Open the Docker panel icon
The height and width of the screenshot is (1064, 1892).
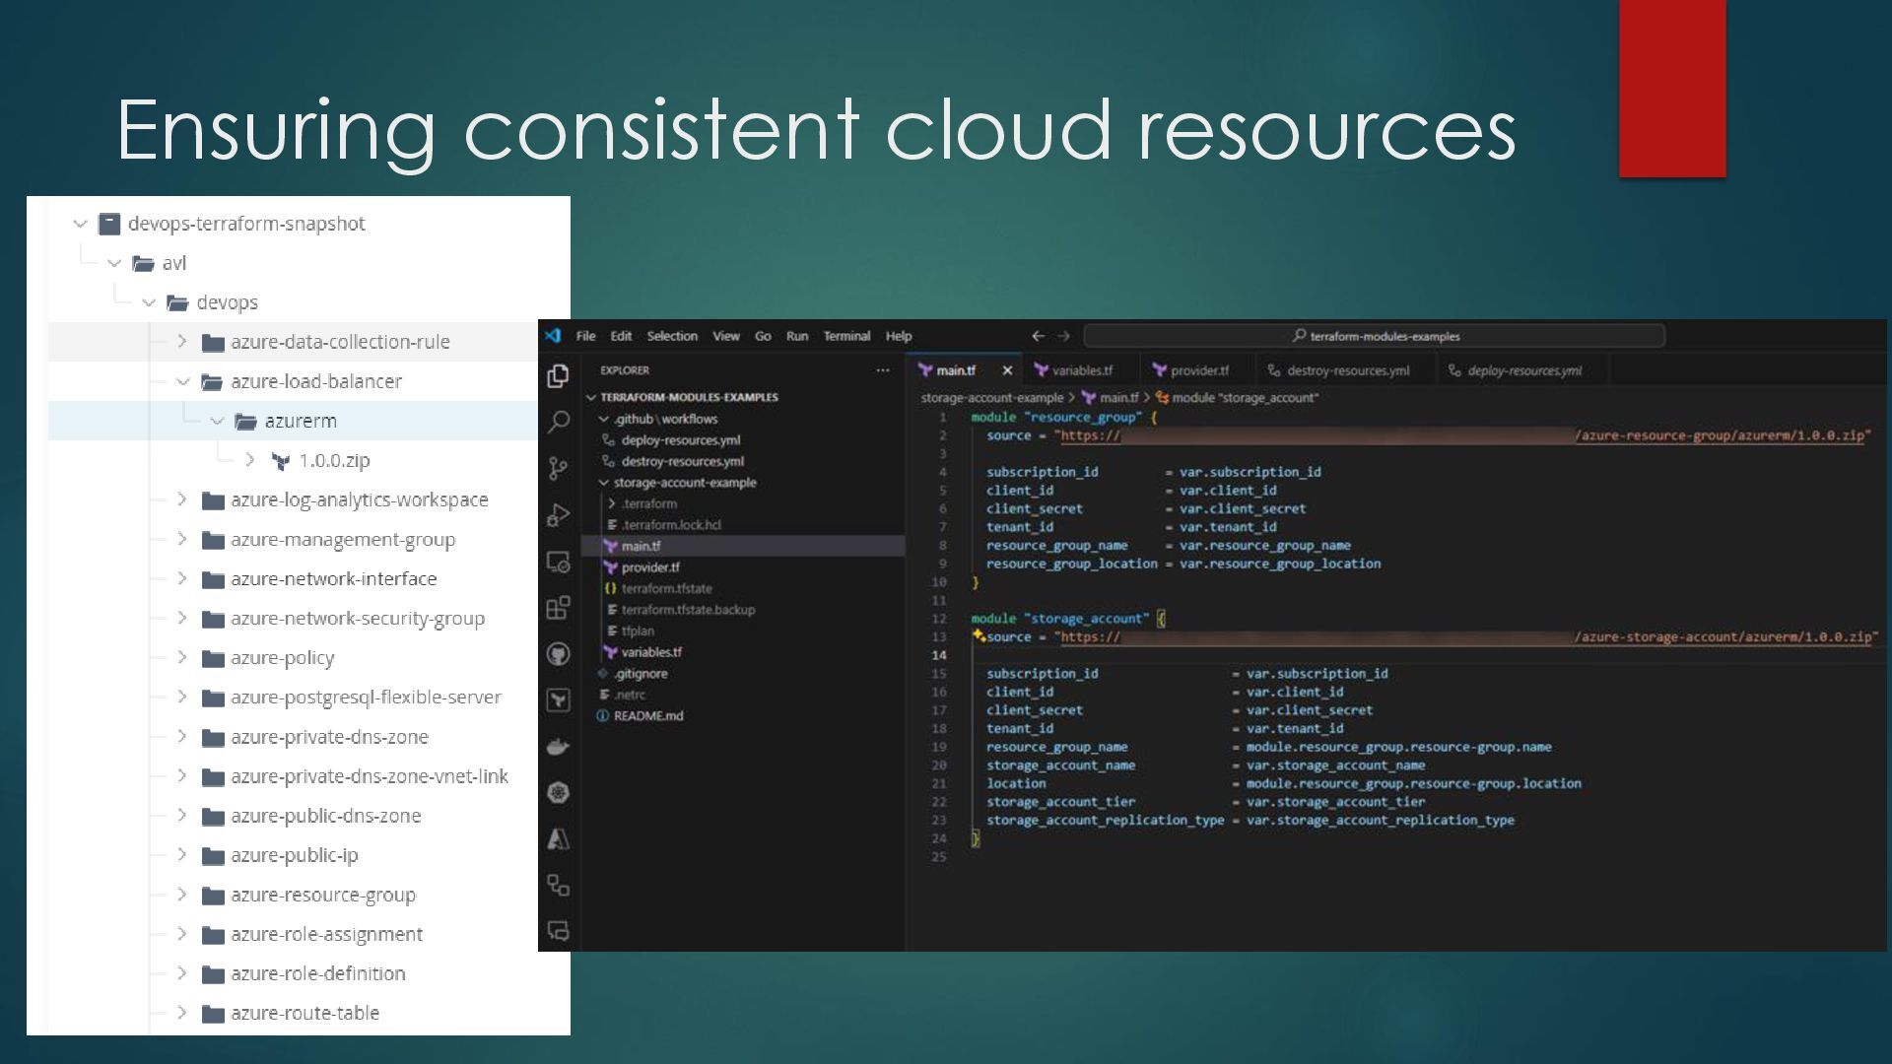pyautogui.click(x=558, y=747)
